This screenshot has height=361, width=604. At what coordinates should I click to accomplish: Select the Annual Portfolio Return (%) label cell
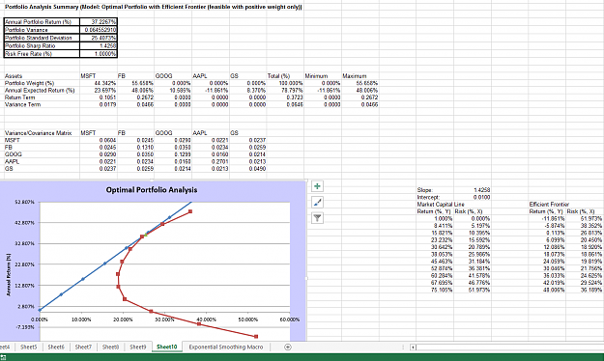[42, 22]
